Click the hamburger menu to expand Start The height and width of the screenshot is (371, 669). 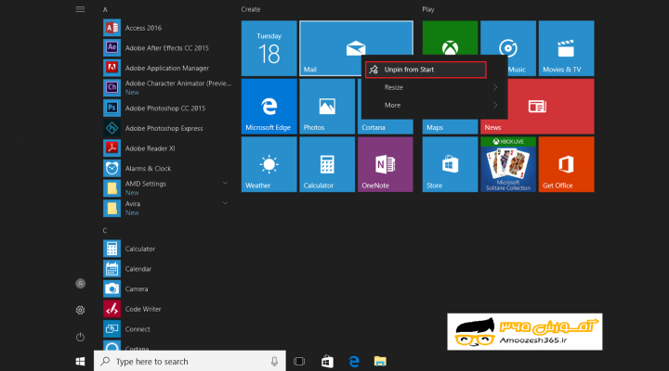[x=80, y=9]
